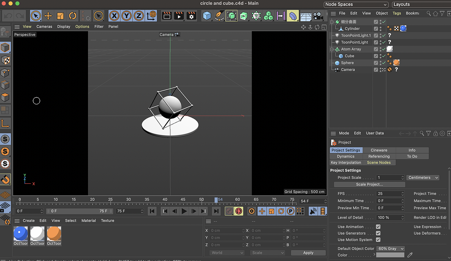This screenshot has height=261, width=451.
Task: Go to end of animation
Action: tap(216, 211)
